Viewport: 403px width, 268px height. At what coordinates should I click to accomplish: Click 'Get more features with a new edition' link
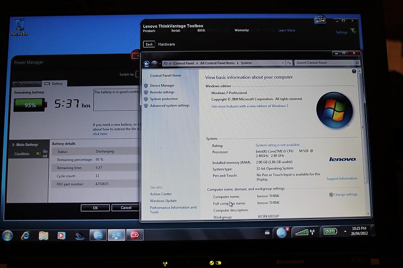point(249,106)
